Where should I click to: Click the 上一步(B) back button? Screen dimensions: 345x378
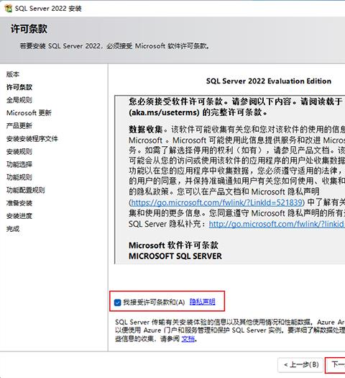[x=300, y=365]
